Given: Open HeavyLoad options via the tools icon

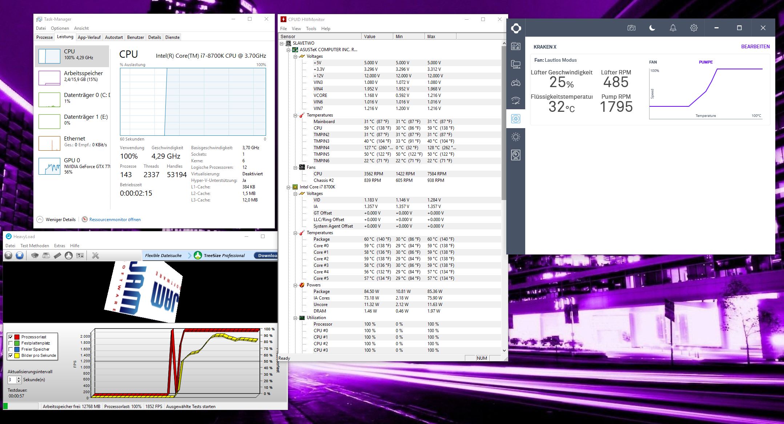Looking at the screenshot, I should click(96, 256).
